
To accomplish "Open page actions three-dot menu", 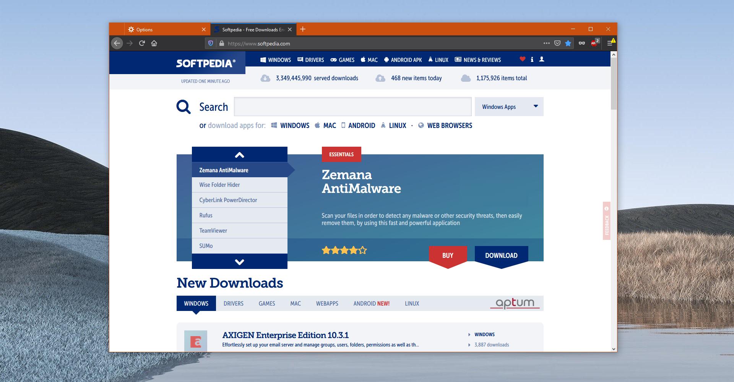I will (547, 43).
